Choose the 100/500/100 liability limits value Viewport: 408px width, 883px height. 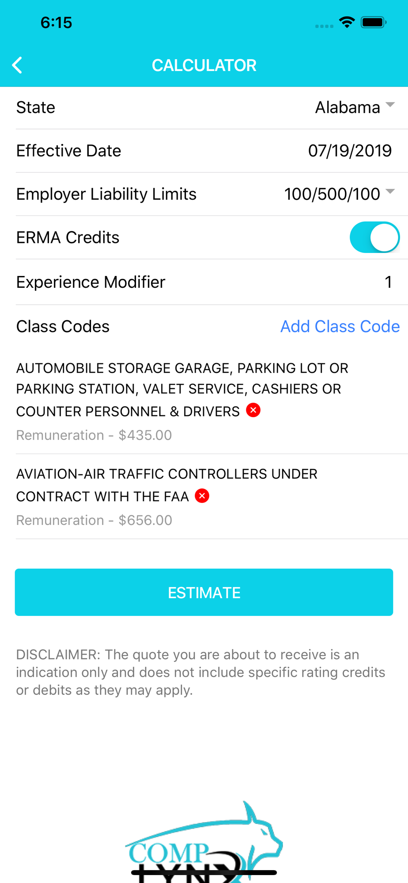332,194
